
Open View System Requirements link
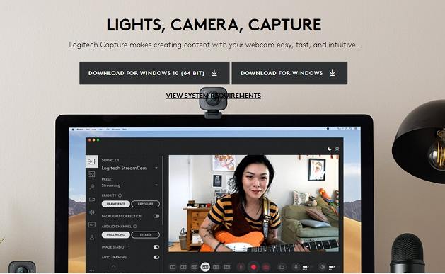(x=214, y=96)
